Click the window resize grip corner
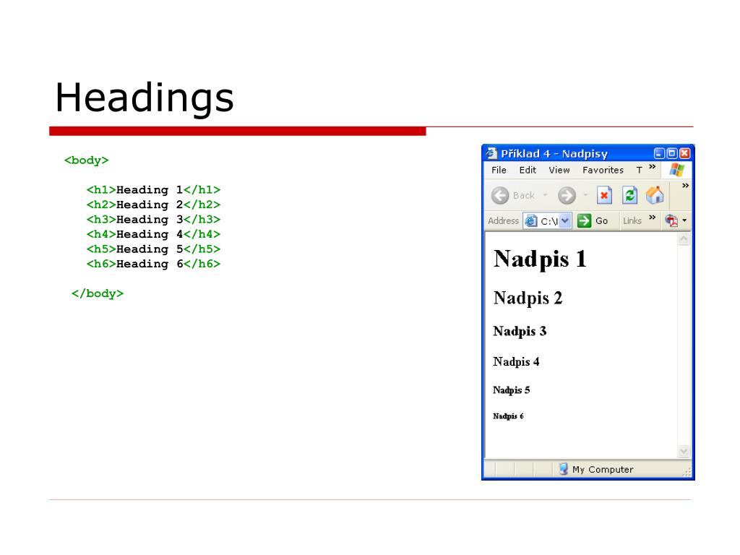This screenshot has height=555, width=740. 687,471
